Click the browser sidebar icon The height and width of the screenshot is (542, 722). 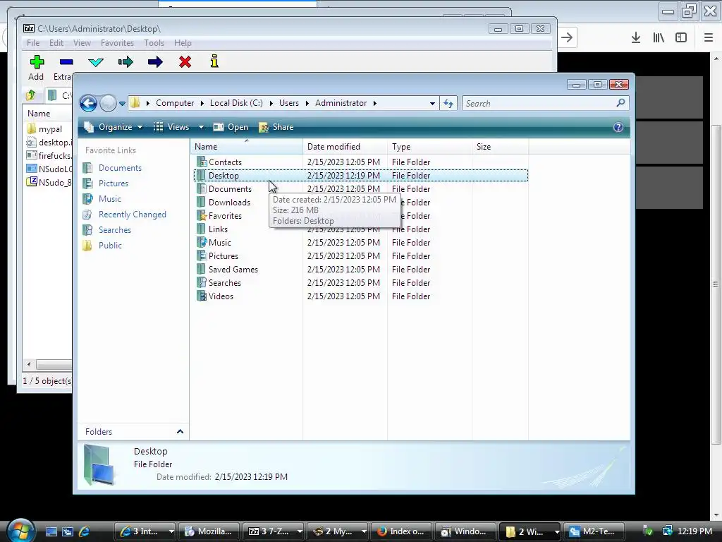(x=681, y=37)
